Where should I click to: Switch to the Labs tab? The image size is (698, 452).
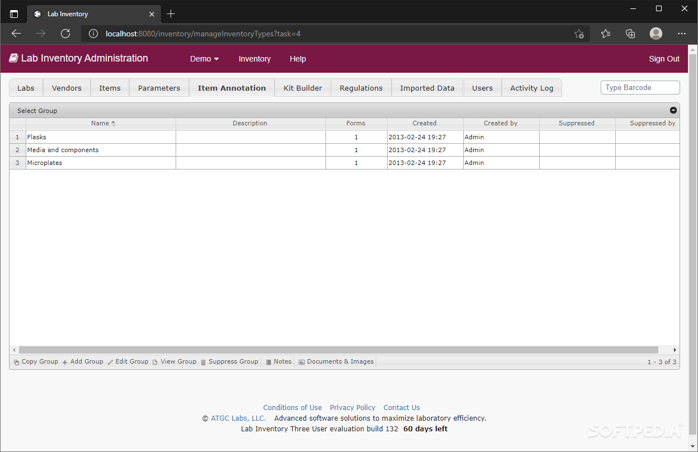tap(26, 88)
